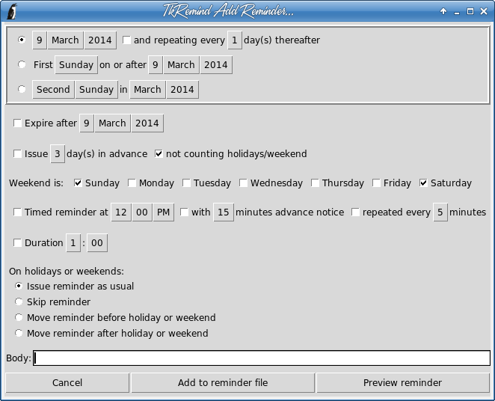Select the 'First Sunday on or after' radio option

click(x=22, y=64)
